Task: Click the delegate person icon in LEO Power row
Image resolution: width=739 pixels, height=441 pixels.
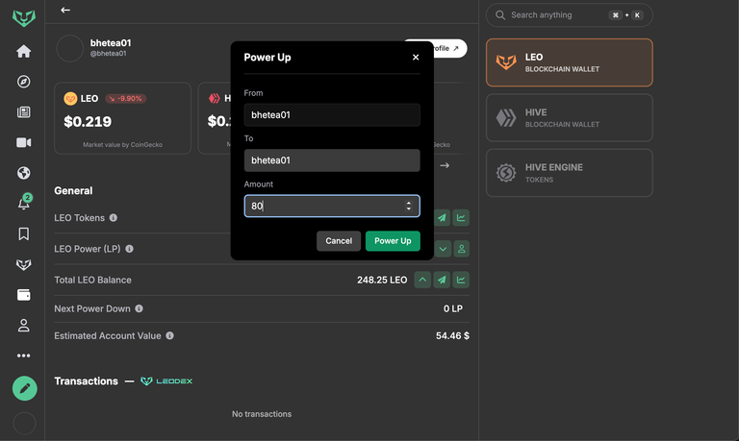Action: (x=462, y=249)
